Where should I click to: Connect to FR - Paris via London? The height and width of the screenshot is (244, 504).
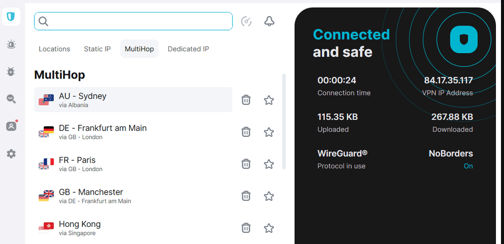[x=133, y=164]
